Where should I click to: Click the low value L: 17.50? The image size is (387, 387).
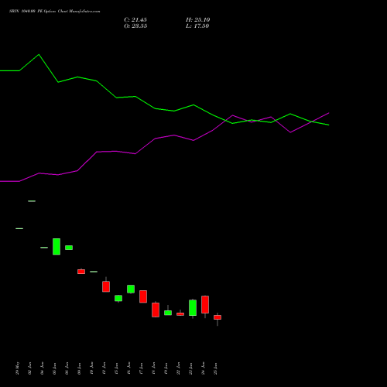tap(197, 26)
